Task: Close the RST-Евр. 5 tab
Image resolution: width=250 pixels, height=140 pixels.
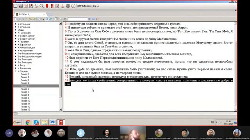Action: point(44,14)
